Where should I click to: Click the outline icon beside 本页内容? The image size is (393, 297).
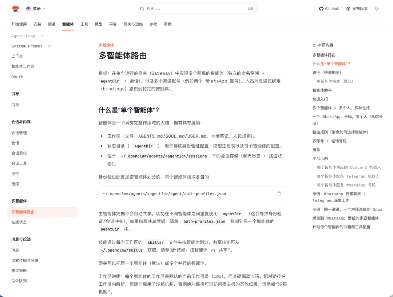[313, 45]
